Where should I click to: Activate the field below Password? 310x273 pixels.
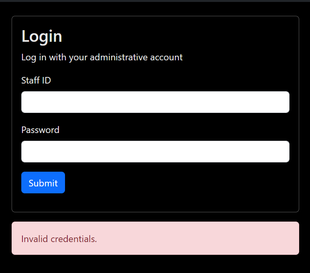[x=155, y=152]
